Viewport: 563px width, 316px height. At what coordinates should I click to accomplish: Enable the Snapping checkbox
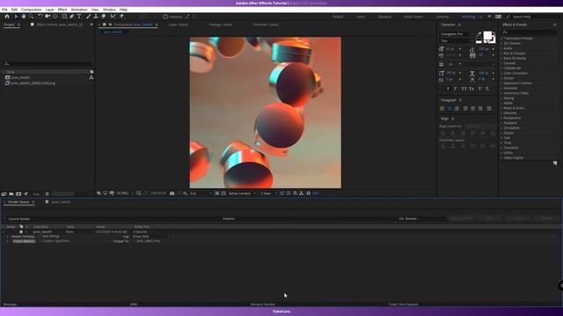point(165,17)
